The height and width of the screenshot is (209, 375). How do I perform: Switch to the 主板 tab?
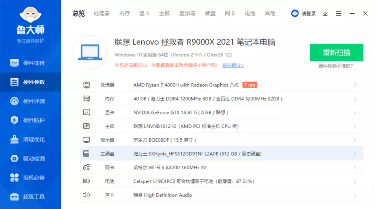coord(165,13)
